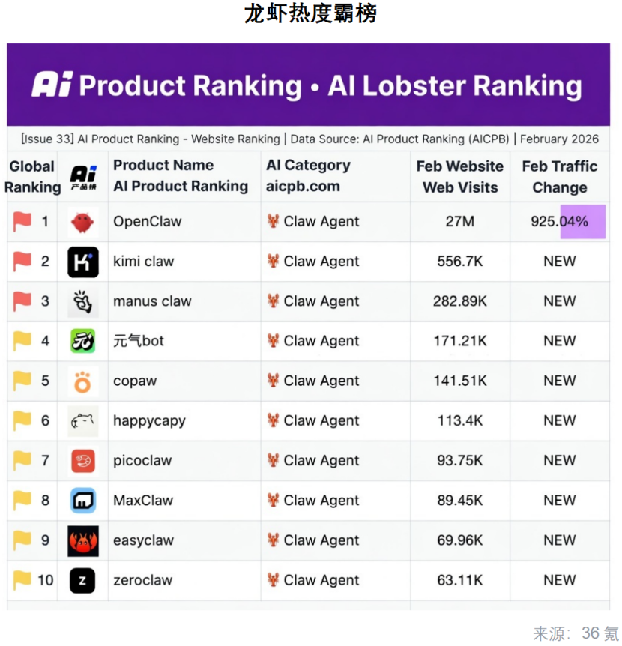This screenshot has width=622, height=646.
Task: Click the manus claw hand icon
Action: [83, 301]
